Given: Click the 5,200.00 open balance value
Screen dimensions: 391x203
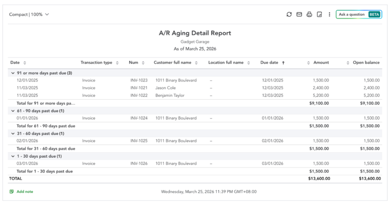Looking at the screenshot, I should point(372,95).
